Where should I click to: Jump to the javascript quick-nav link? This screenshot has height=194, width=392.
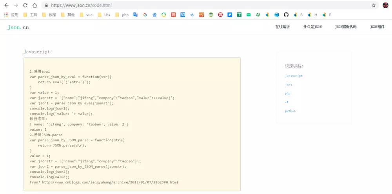[294, 75]
